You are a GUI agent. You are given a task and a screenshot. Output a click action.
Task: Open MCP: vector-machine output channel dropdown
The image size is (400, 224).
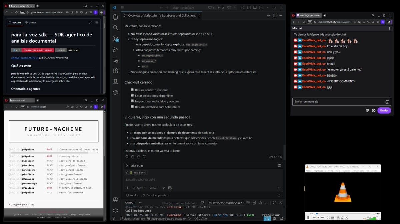pos(226,203)
